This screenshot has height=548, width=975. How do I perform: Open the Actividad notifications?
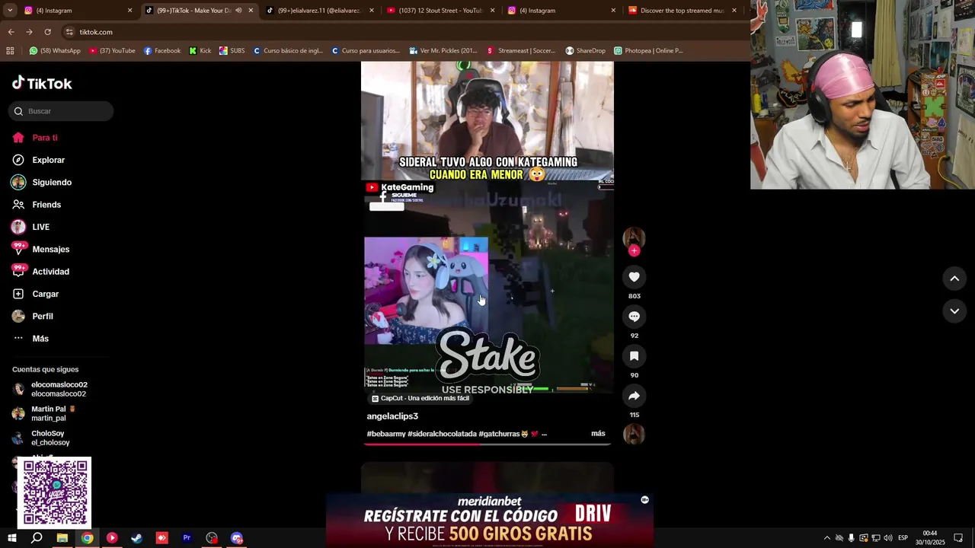click(x=50, y=272)
